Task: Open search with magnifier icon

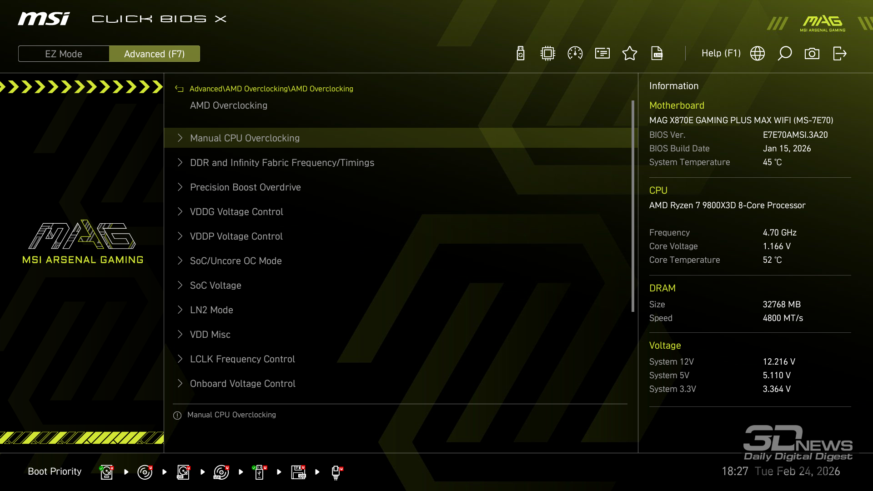Action: [785, 54]
